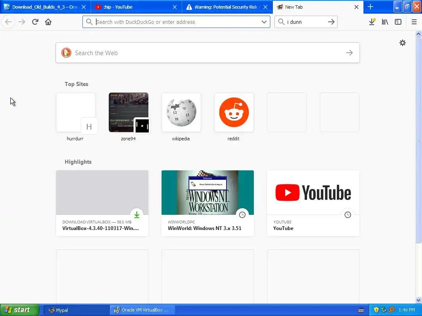Open new tab page settings gear
Screen dimensions: 422x316
coord(402,43)
